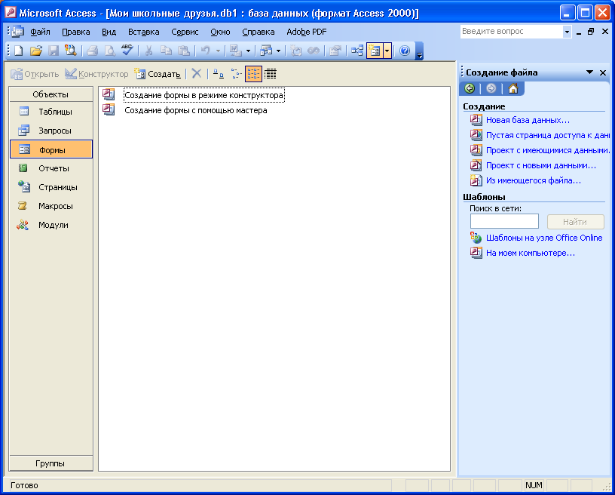Click the Print preview icon
The height and width of the screenshot is (495, 615).
(x=110, y=51)
